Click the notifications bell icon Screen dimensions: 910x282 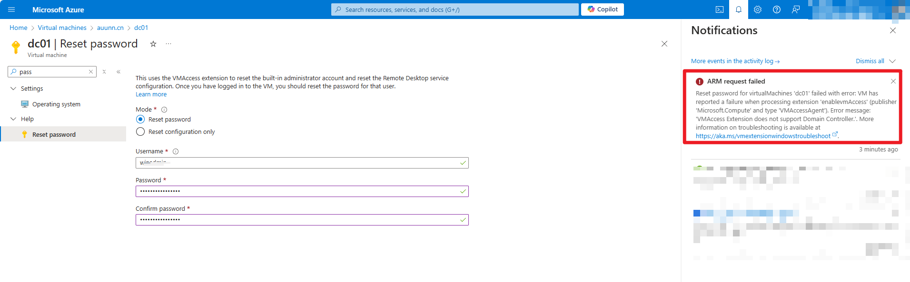point(739,9)
